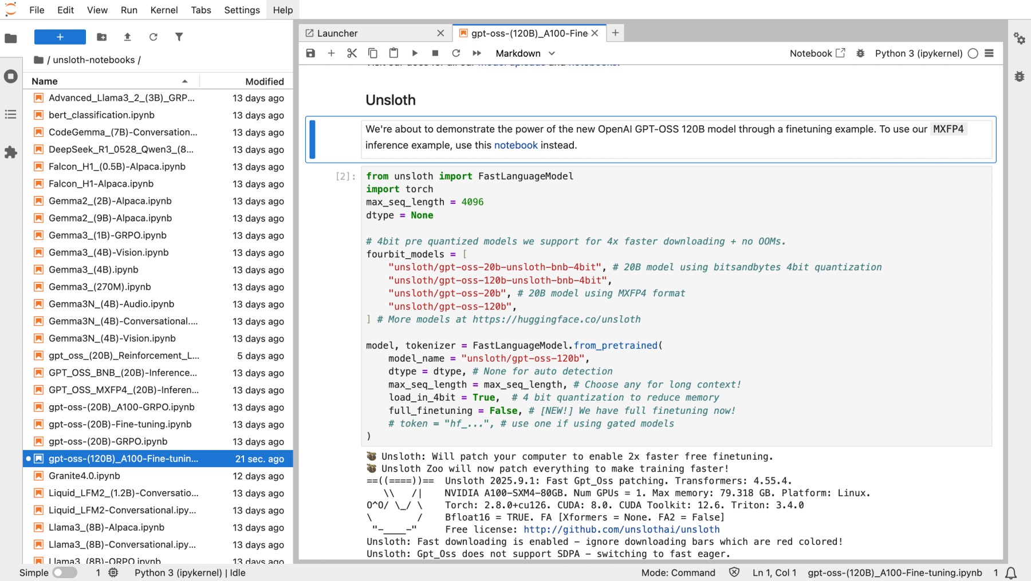Open the Table of Contents sidebar panel

(11, 114)
